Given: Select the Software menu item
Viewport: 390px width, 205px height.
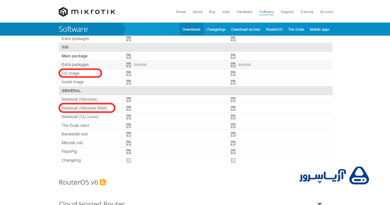Looking at the screenshot, I should (267, 12).
